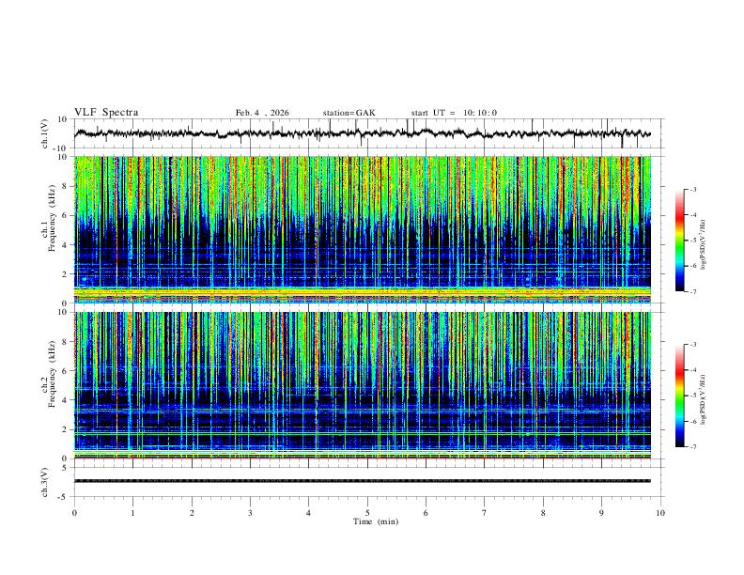
Task: Click the "6" kHz tick on the ch.1 frequency axis
Action: [x=65, y=215]
